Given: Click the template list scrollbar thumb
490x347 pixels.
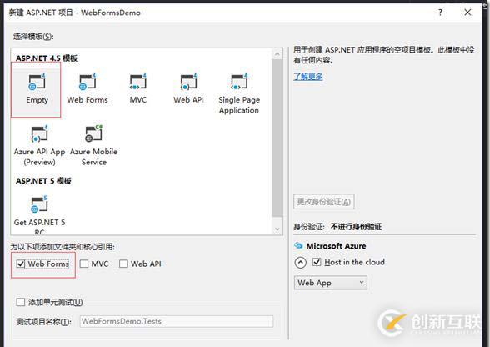Looking at the screenshot, I should 277,138.
